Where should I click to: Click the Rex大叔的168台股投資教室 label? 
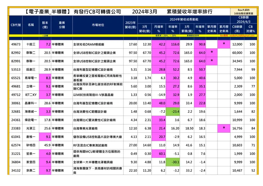(243, 12)
